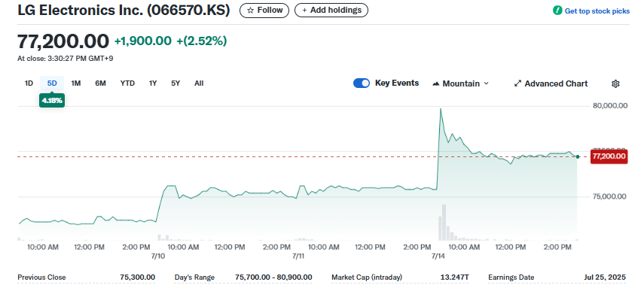Image resolution: width=644 pixels, height=288 pixels.
Task: Click the At close timestamp text
Action: click(66, 59)
